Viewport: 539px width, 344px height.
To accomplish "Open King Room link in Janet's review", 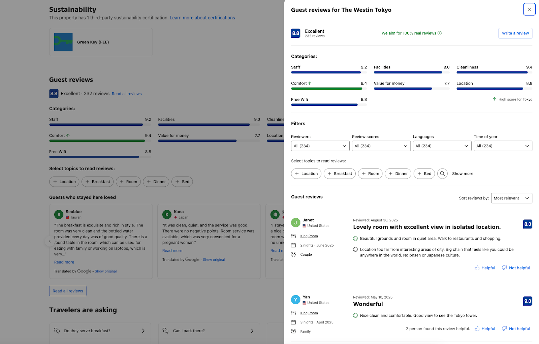I will 309,236.
